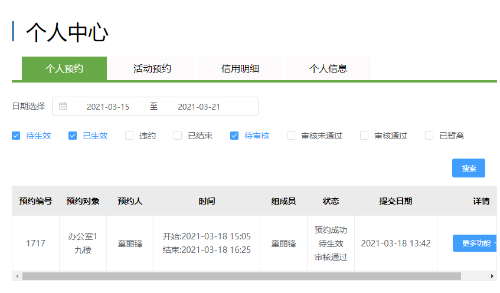The image size is (500, 293).
Task: Expand the 更多功能 dropdown button
Action: (x=475, y=243)
